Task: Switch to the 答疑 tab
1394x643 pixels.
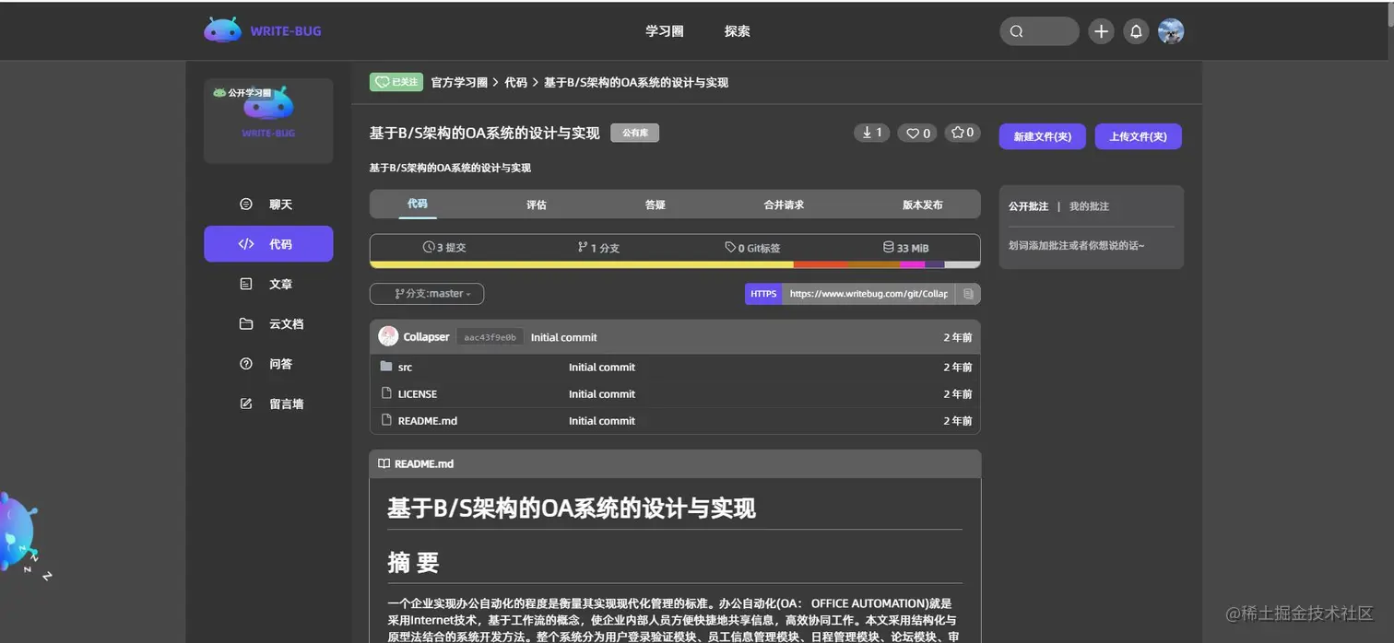Action: coord(656,205)
